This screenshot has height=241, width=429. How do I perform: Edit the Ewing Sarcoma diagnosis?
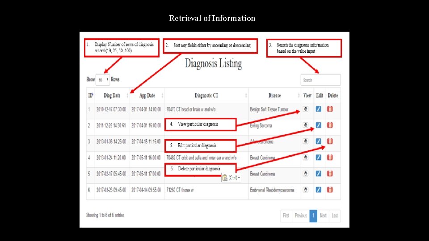319,125
